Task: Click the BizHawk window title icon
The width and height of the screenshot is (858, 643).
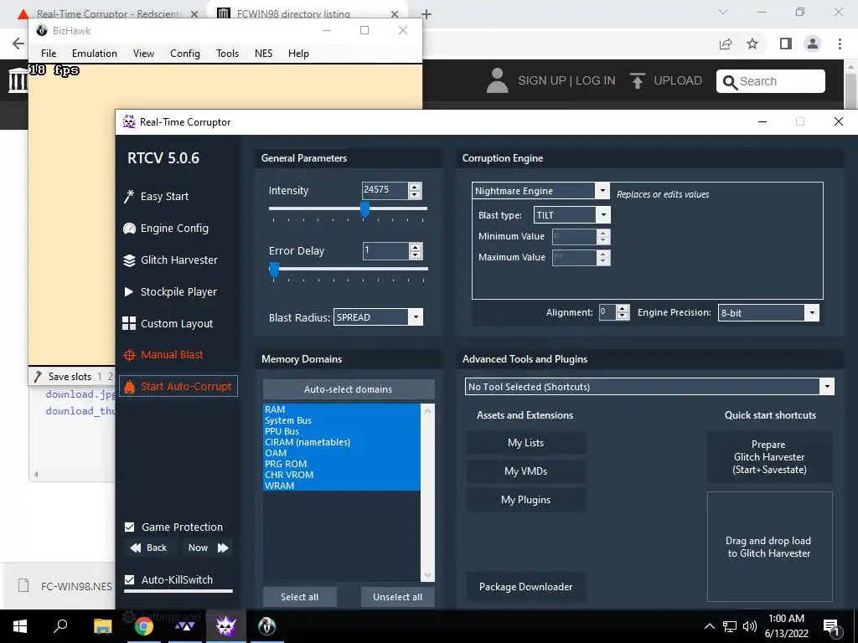Action: pyautogui.click(x=42, y=31)
